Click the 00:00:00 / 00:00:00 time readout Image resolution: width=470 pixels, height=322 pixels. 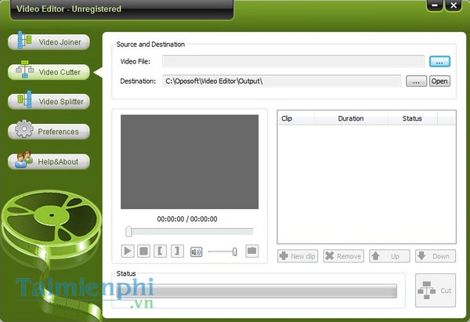(x=187, y=219)
